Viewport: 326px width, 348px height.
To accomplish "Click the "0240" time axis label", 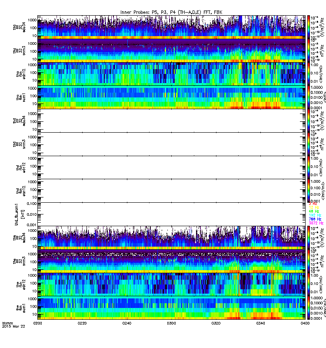I will (x=127, y=323).
